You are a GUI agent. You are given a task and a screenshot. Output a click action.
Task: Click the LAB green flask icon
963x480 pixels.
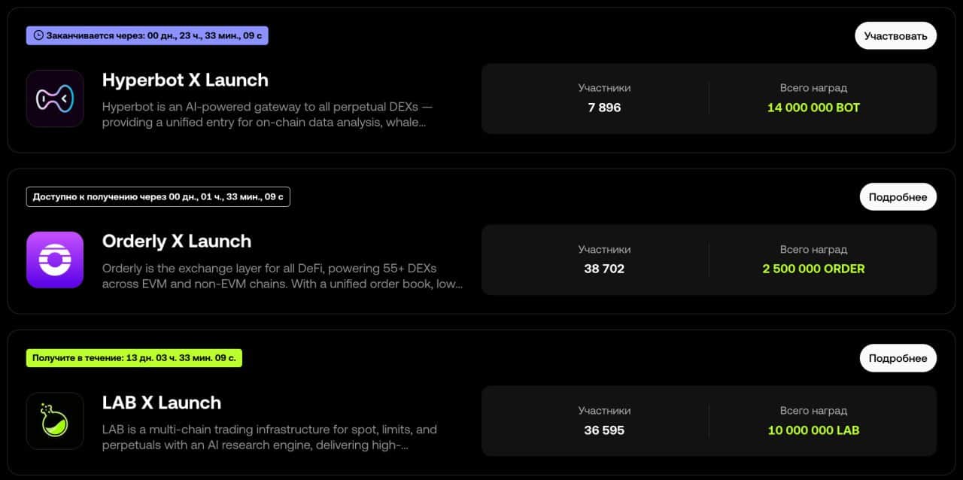(x=55, y=421)
